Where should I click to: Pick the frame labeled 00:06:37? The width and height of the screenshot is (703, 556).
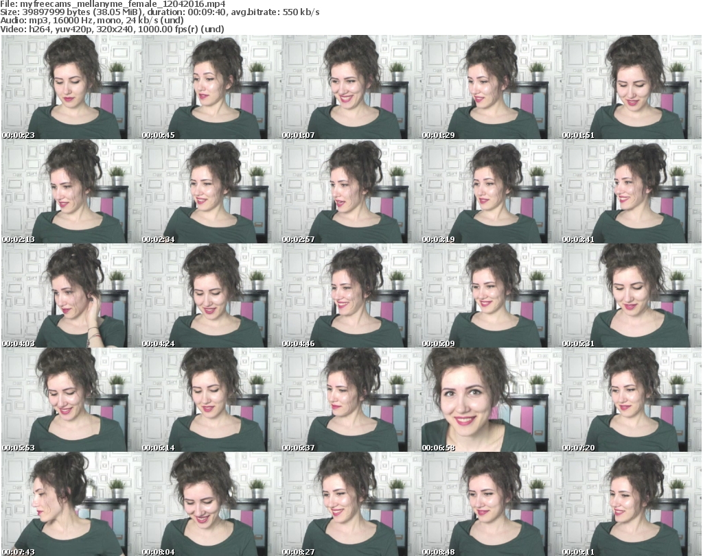[x=351, y=400]
